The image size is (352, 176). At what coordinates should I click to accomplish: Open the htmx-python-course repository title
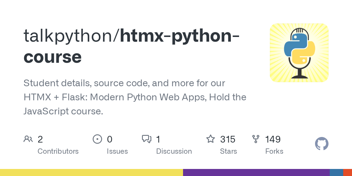tap(131, 46)
